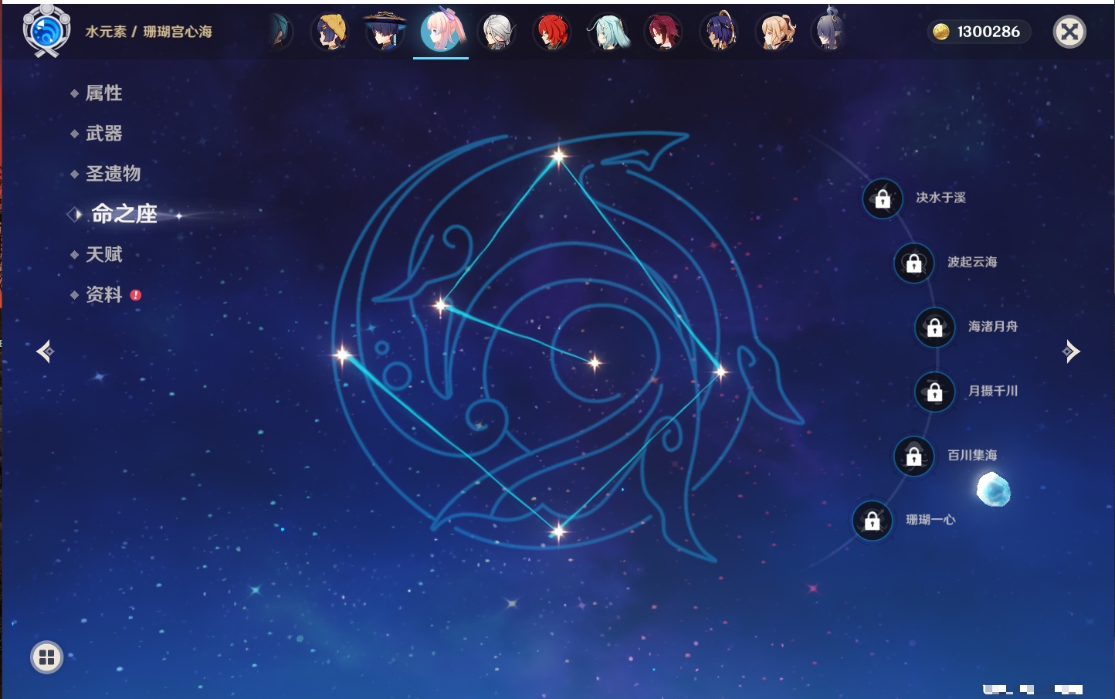Click the bottommost star of the constellation
The image size is (1115, 699).
coord(558,531)
